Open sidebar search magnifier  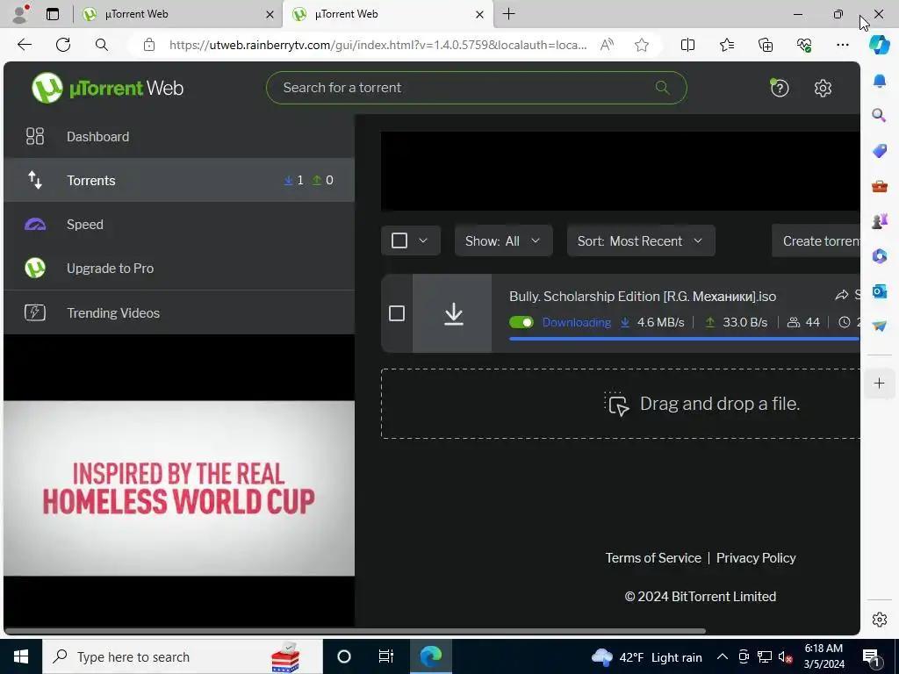[x=879, y=115]
